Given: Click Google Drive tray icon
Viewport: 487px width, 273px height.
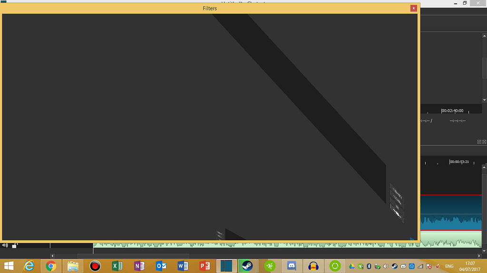Looking at the screenshot, I should tap(351, 266).
